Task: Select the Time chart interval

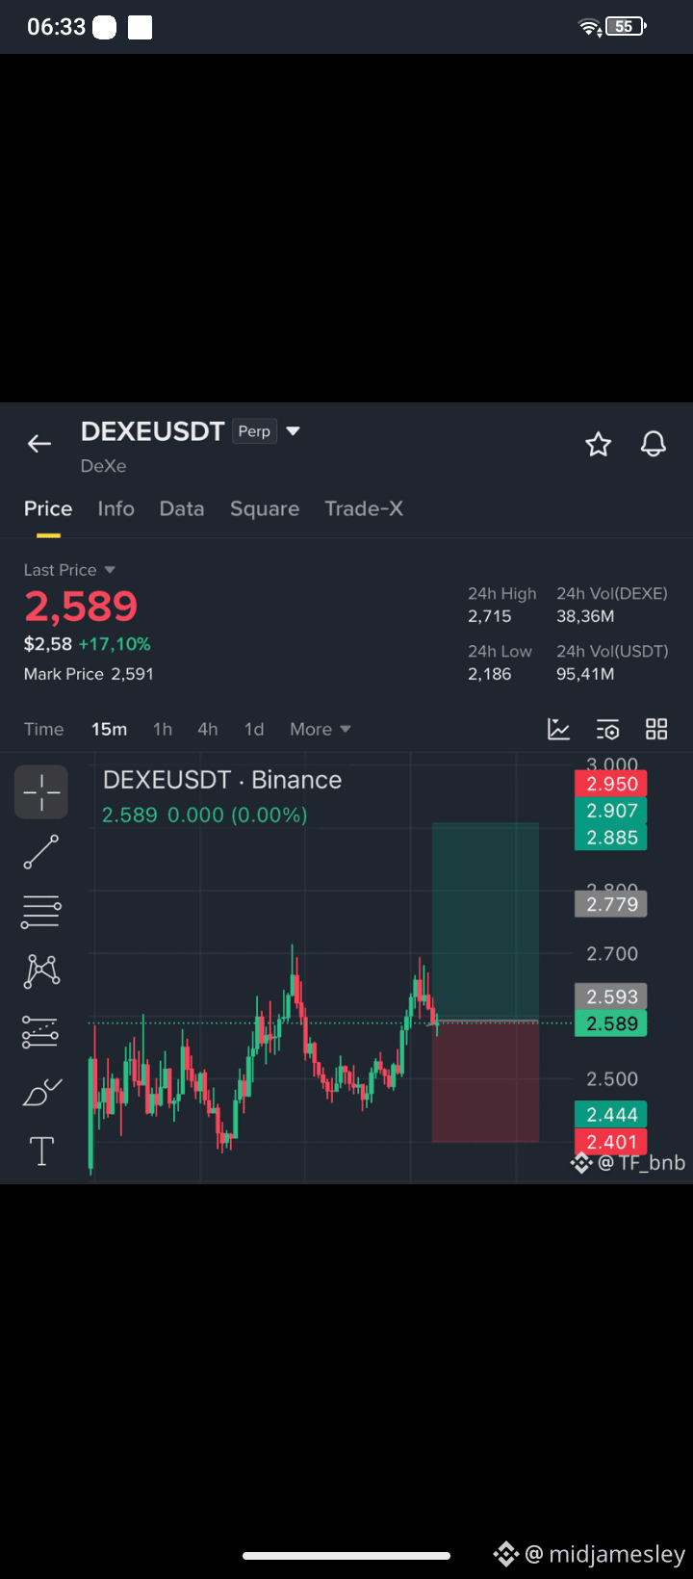Action: (x=44, y=729)
